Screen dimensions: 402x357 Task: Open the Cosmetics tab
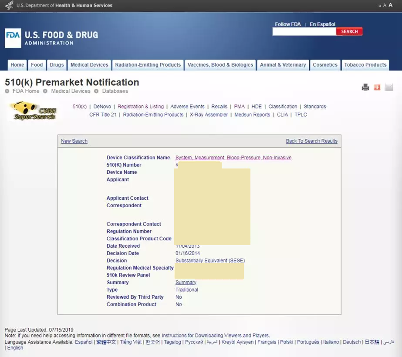click(325, 65)
